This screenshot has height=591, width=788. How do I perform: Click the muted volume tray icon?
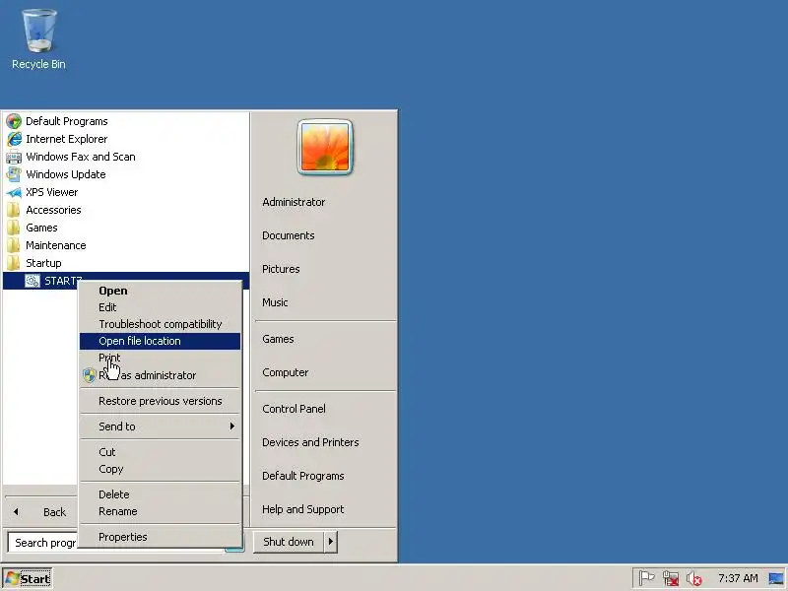pos(694,579)
